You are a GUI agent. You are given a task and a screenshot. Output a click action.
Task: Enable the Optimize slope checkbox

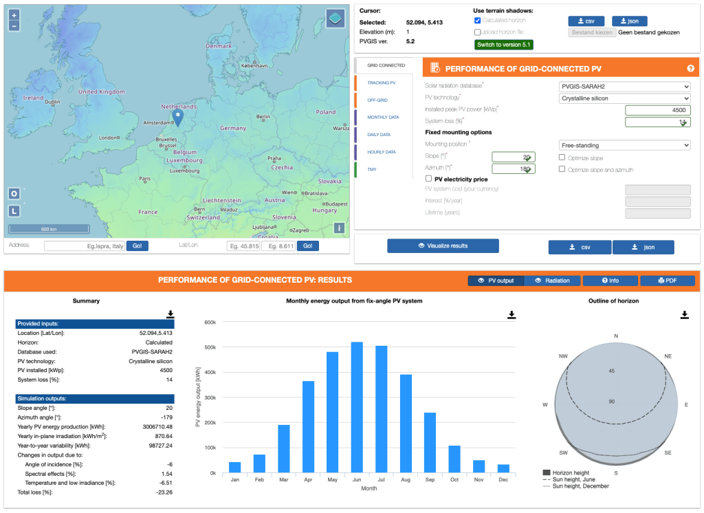[562, 157]
